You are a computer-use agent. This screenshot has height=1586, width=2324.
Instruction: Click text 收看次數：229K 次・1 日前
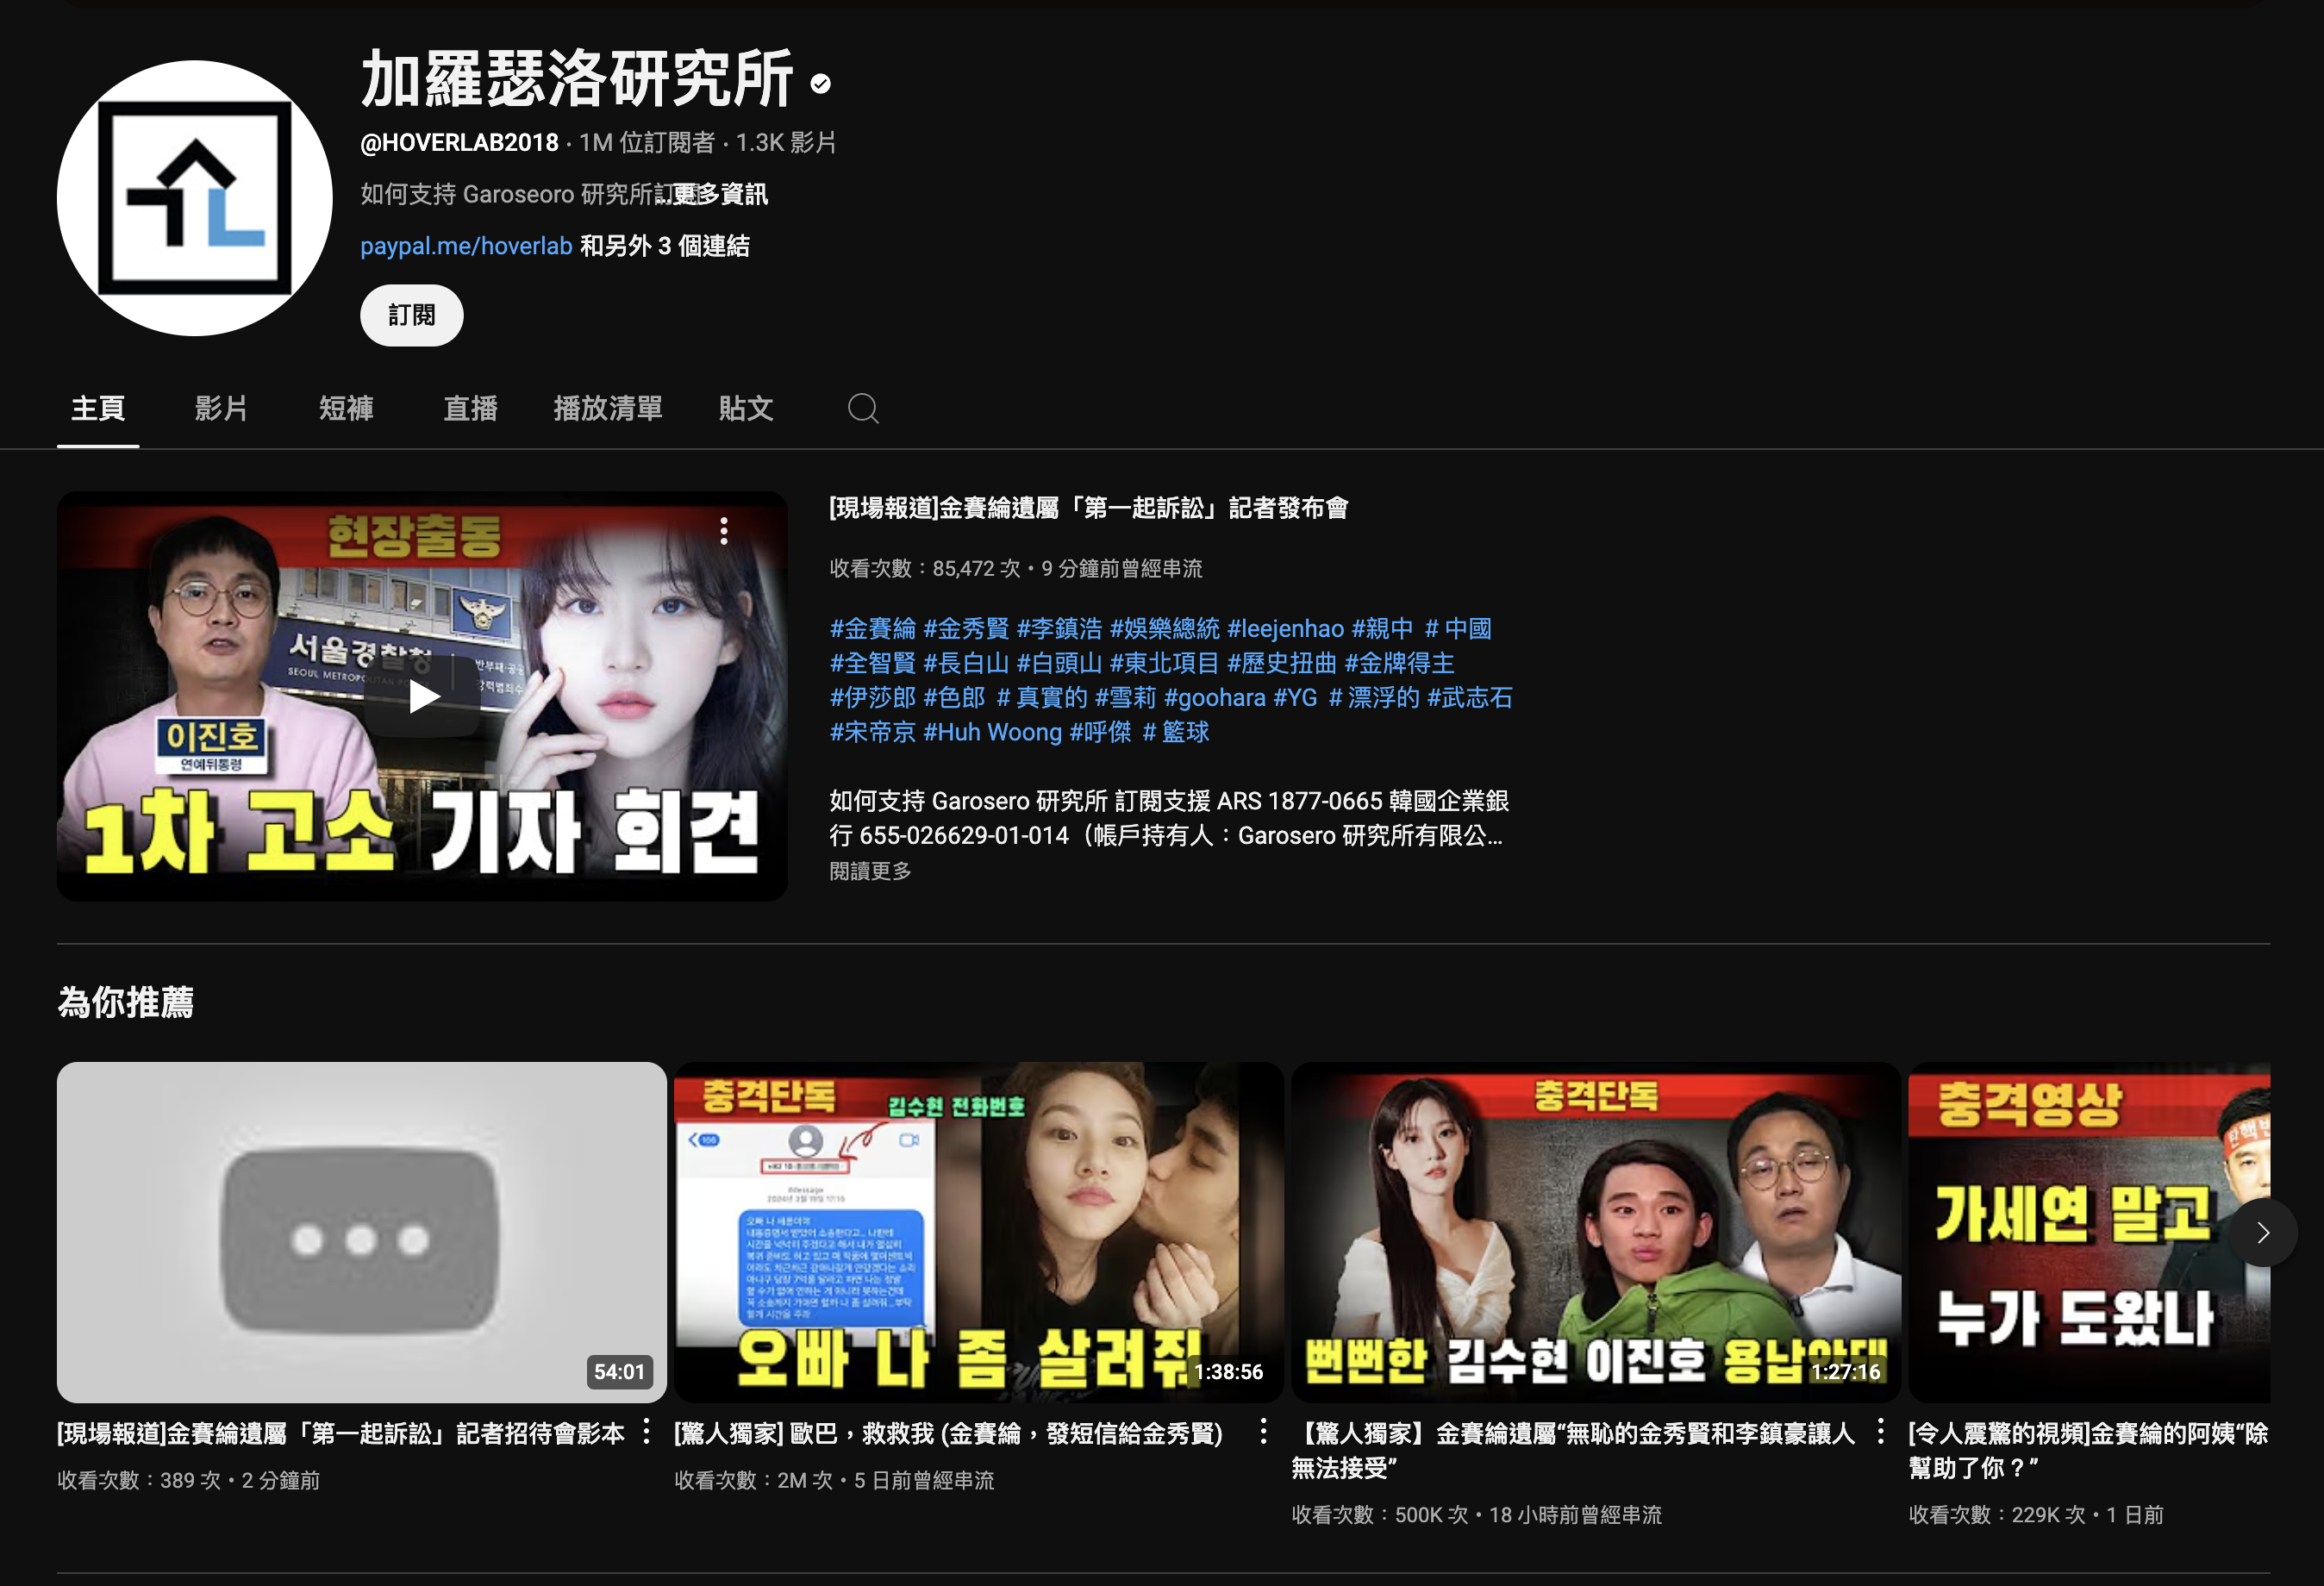pyautogui.click(x=2036, y=1515)
